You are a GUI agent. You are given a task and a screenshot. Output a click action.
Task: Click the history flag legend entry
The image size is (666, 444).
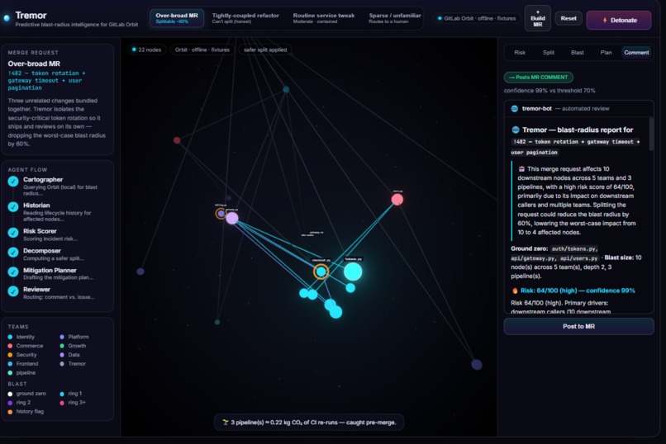[26, 411]
